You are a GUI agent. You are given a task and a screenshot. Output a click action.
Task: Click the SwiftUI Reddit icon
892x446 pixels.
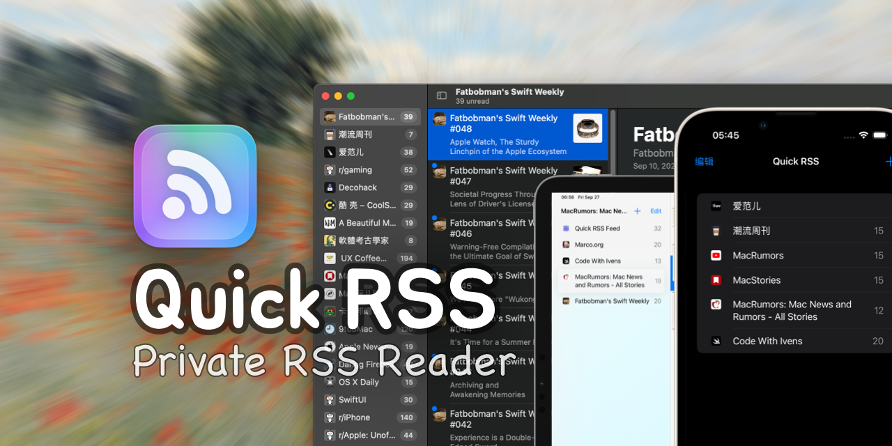(x=330, y=400)
